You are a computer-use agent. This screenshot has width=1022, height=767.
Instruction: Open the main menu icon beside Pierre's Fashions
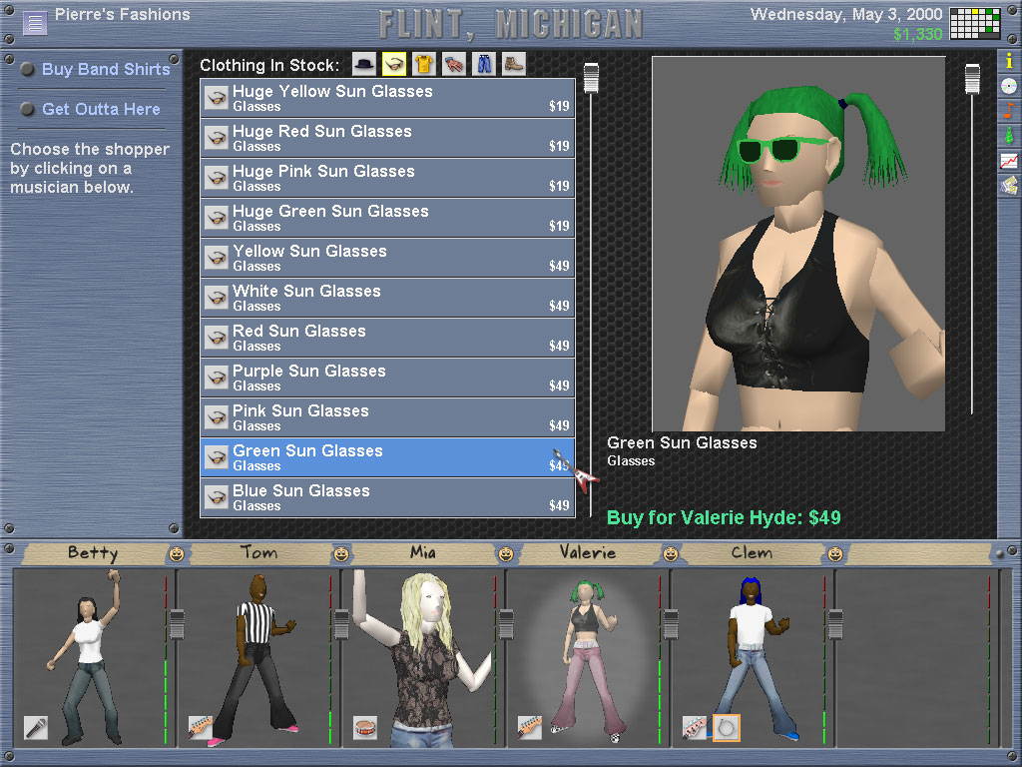35,22
